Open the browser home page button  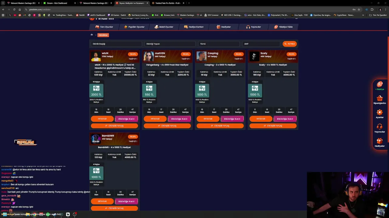point(19,9)
